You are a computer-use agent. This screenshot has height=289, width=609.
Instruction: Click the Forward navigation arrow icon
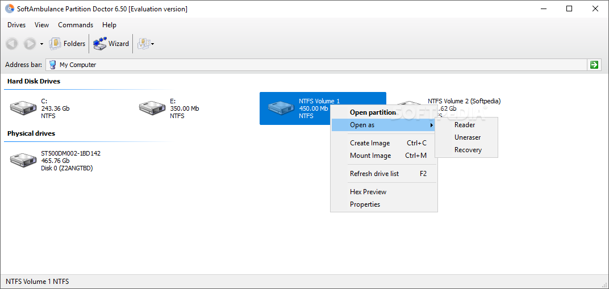coord(30,44)
